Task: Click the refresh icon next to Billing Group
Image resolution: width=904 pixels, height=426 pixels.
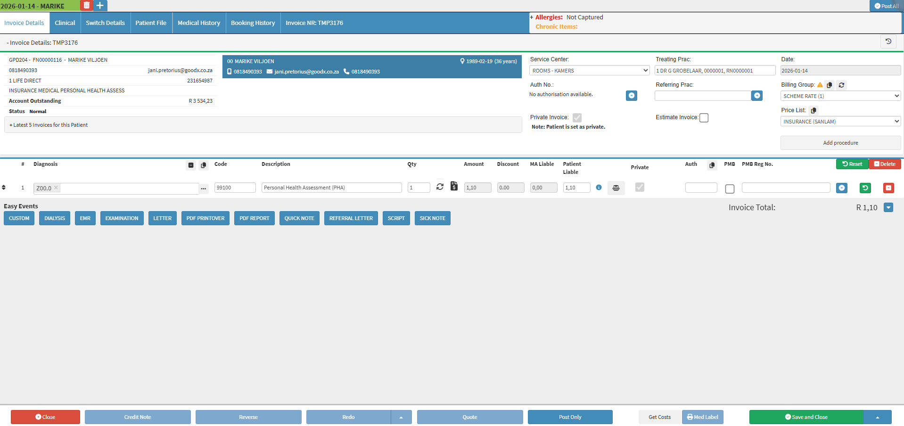Action: click(x=841, y=85)
